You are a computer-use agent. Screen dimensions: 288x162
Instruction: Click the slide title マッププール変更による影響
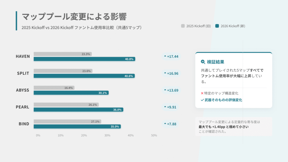pos(74,17)
